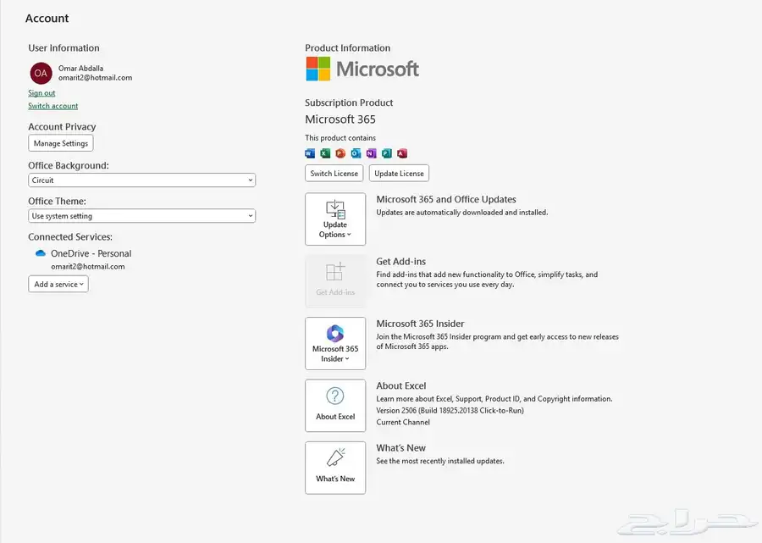Viewport: 762px width, 543px height.
Task: Click the Microsoft 365 Insider heading text
Action: [x=420, y=324]
